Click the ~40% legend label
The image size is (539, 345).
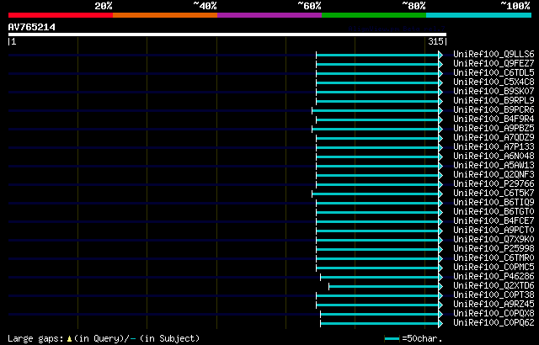click(x=205, y=6)
